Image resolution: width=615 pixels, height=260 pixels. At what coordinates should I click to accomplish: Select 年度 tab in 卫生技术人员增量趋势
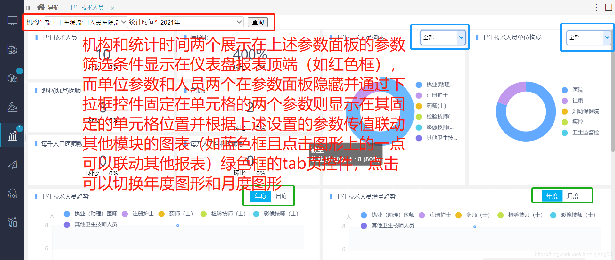tap(552, 196)
